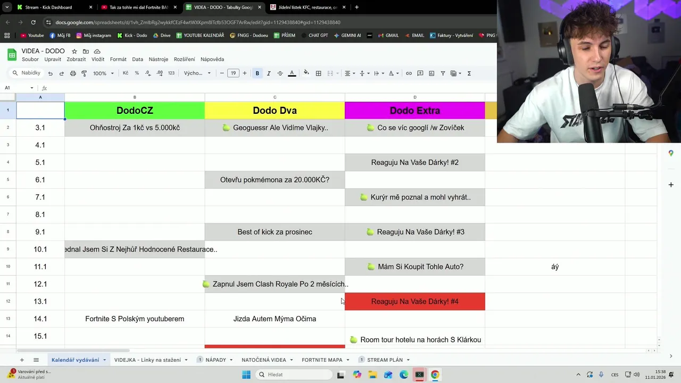Star the VIDEA - DODO document

tap(74, 52)
